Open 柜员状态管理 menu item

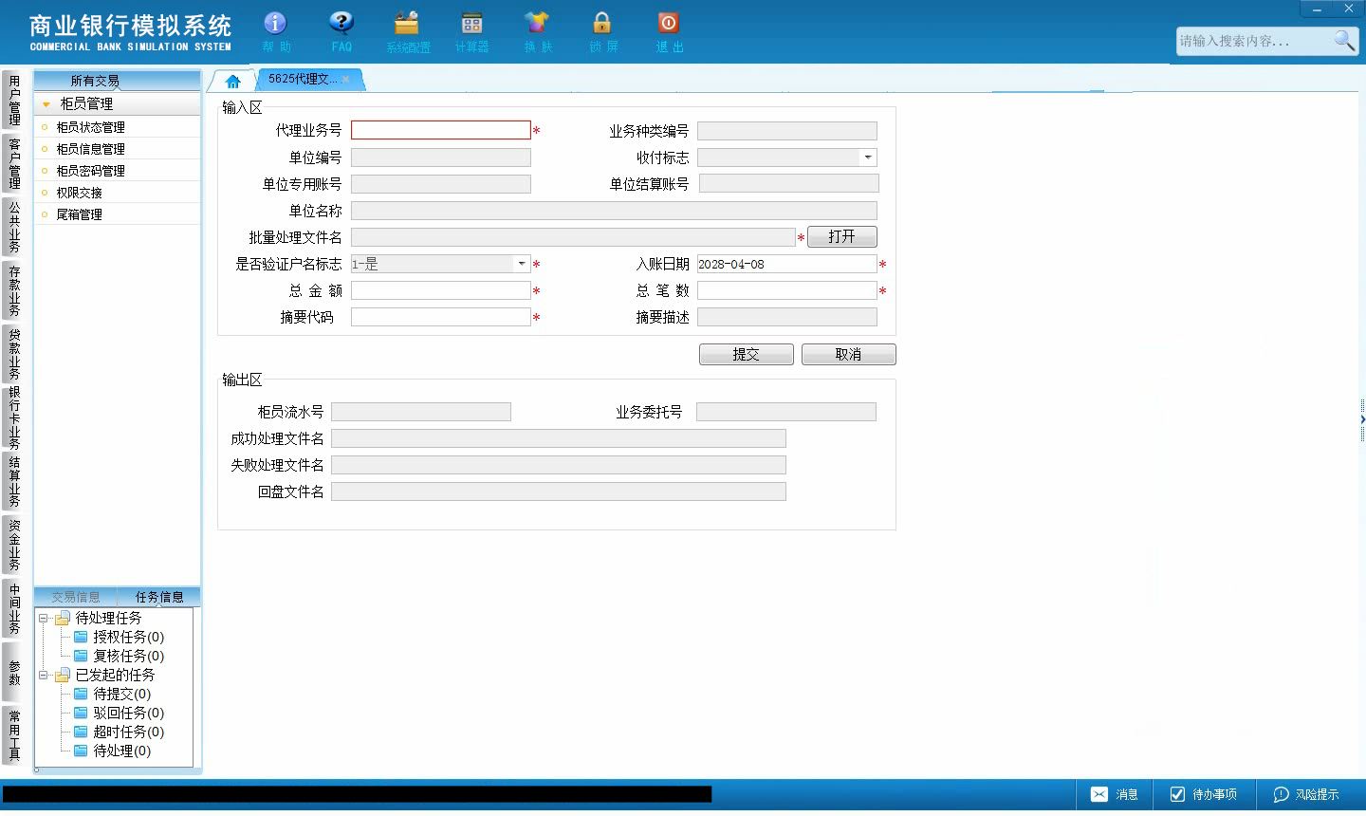pyautogui.click(x=118, y=127)
